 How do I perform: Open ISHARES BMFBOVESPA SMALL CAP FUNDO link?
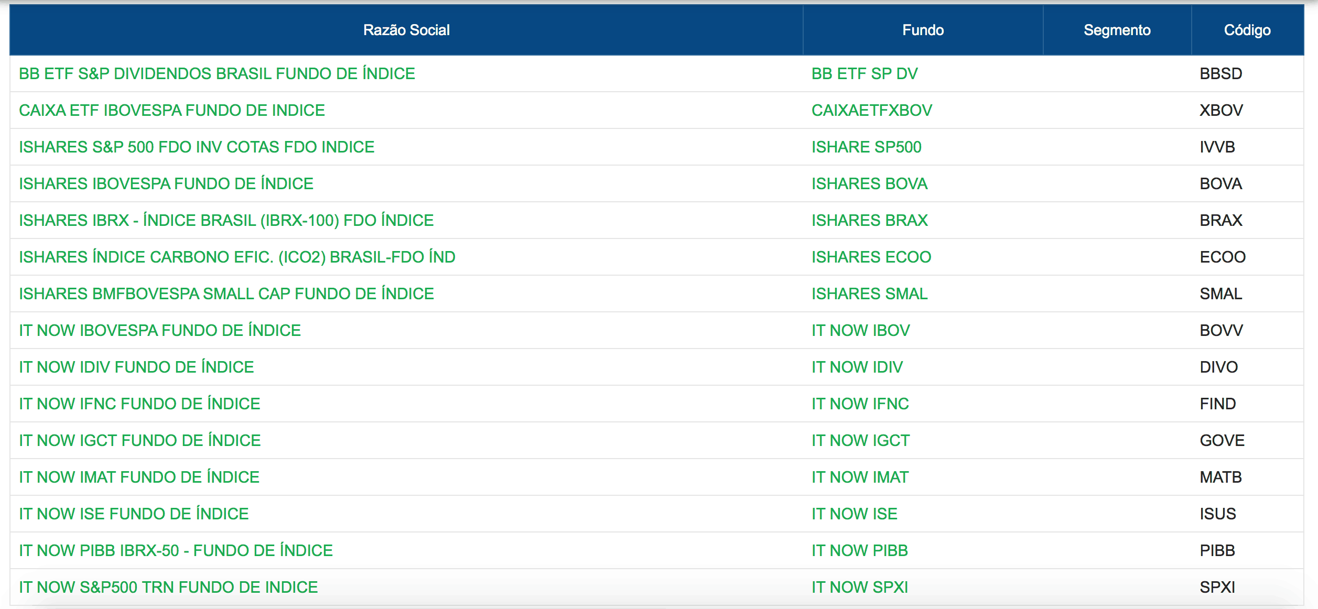pos(226,294)
